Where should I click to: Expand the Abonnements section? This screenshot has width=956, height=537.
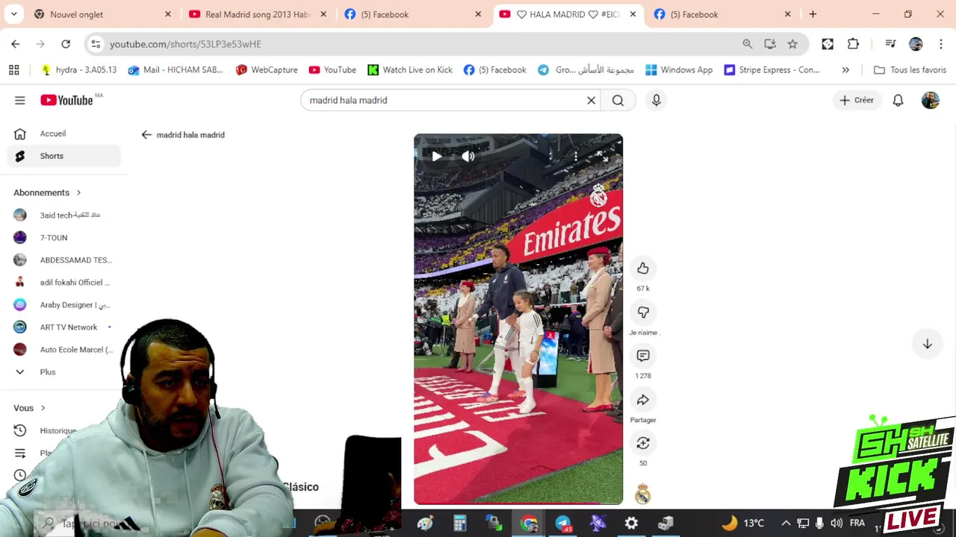coord(47,192)
